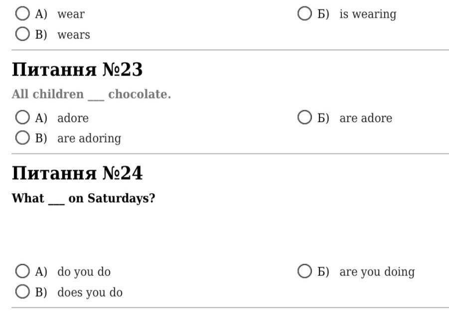The height and width of the screenshot is (311, 449).
Task: Click the 'do you do' answer label text
Action: point(84,272)
